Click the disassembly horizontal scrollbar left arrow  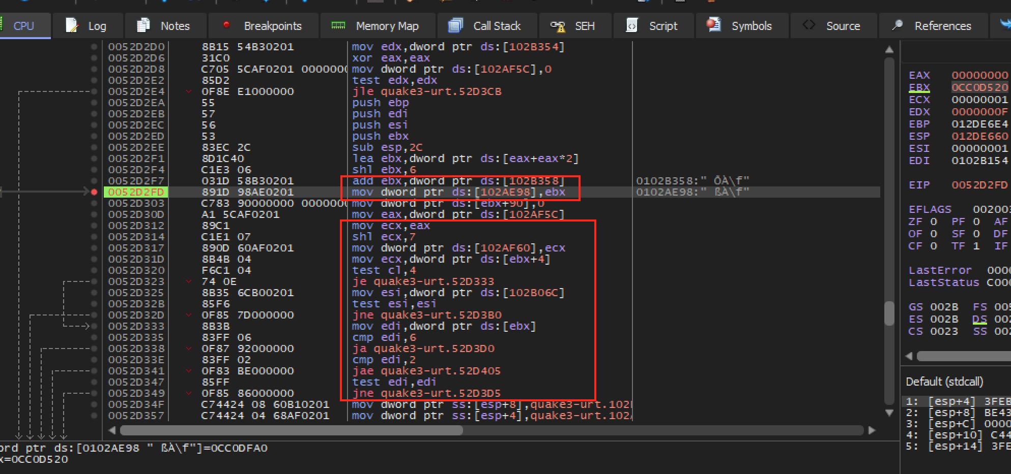112,430
